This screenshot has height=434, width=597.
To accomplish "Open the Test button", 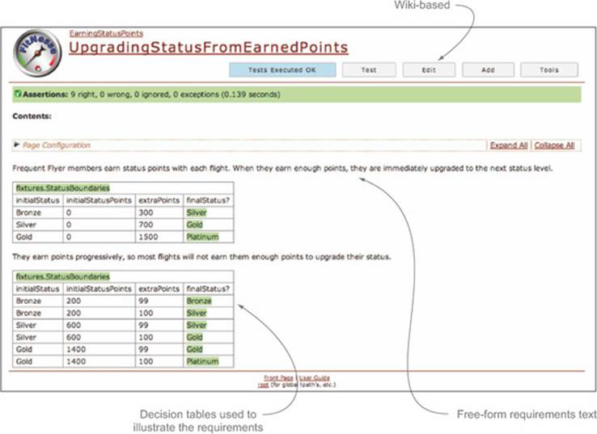I will pos(369,70).
